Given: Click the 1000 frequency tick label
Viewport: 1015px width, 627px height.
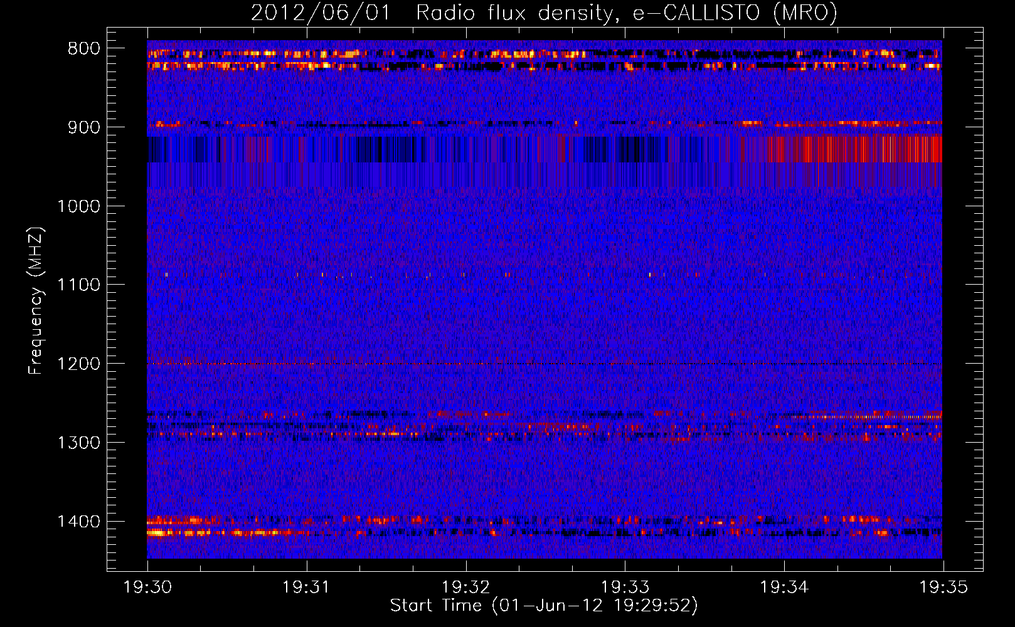Looking at the screenshot, I should pyautogui.click(x=78, y=206).
